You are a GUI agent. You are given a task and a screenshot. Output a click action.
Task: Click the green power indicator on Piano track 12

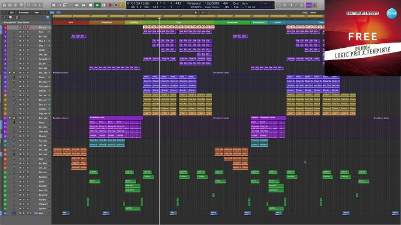(x=49, y=77)
